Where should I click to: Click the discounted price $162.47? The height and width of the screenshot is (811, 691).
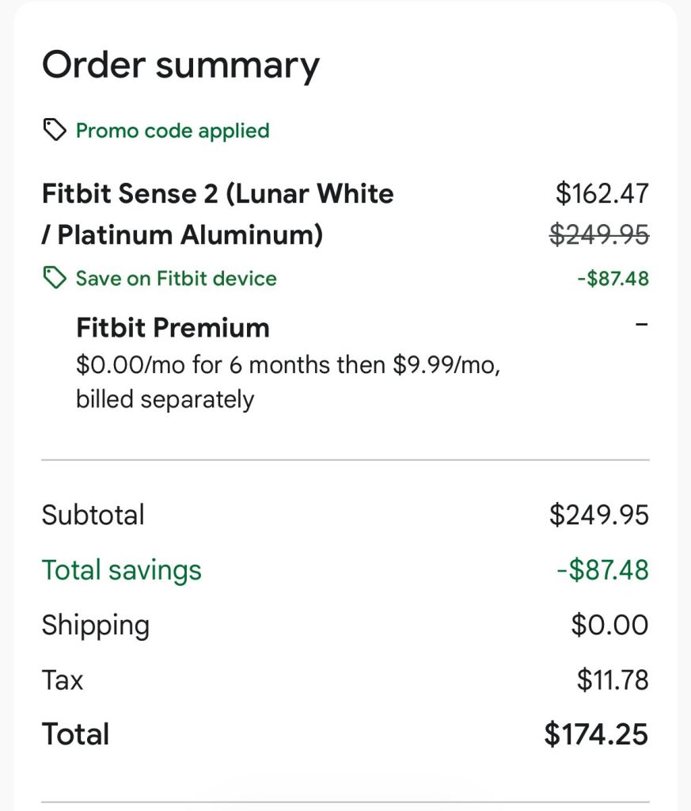point(602,193)
